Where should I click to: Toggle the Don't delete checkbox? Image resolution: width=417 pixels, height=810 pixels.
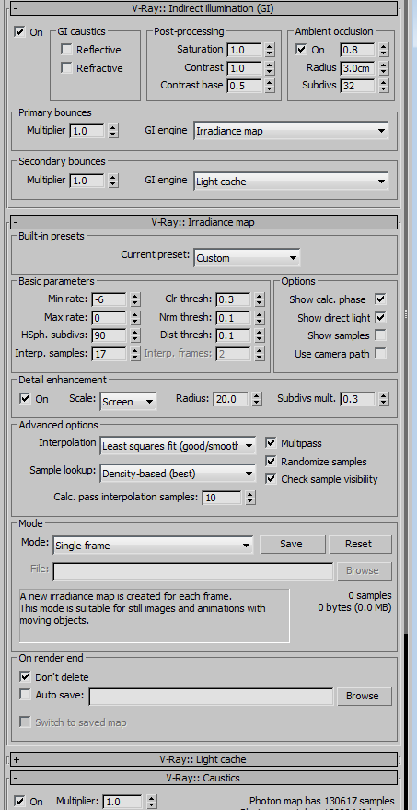pyautogui.click(x=25, y=676)
